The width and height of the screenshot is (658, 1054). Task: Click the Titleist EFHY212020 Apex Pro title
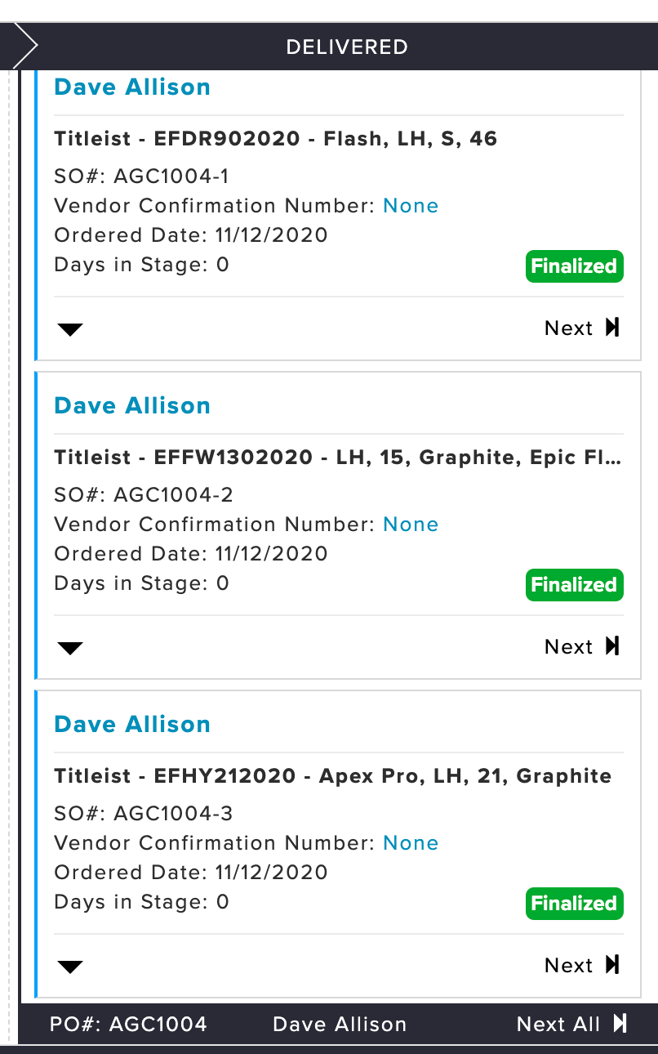click(x=333, y=776)
